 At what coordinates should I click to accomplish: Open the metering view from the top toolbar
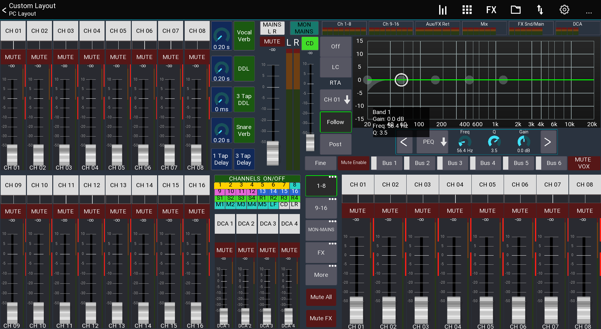(442, 10)
